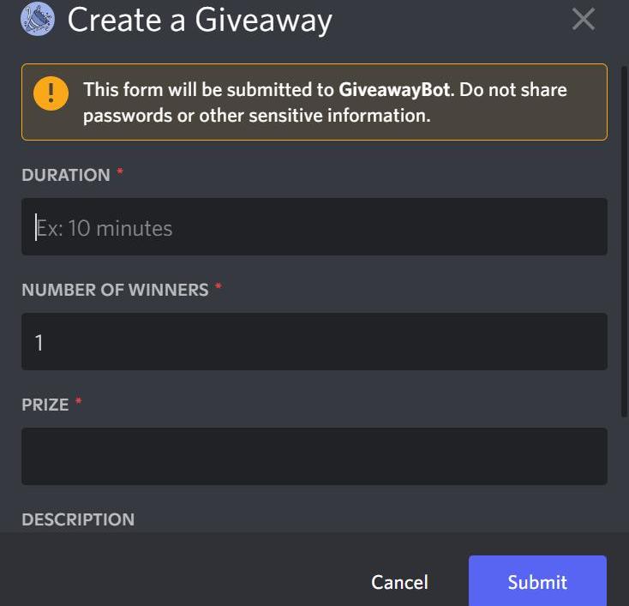The width and height of the screenshot is (629, 606).
Task: Close the Create a Giveaway dialog
Action: pyautogui.click(x=584, y=19)
